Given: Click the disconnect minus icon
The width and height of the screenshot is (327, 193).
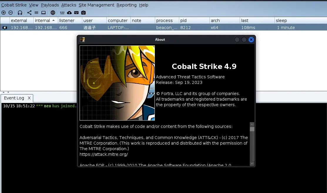Looking at the screenshot, I should click(11, 13).
